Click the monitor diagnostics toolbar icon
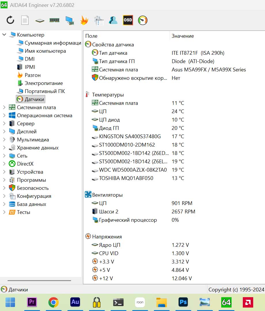 tap(70, 20)
